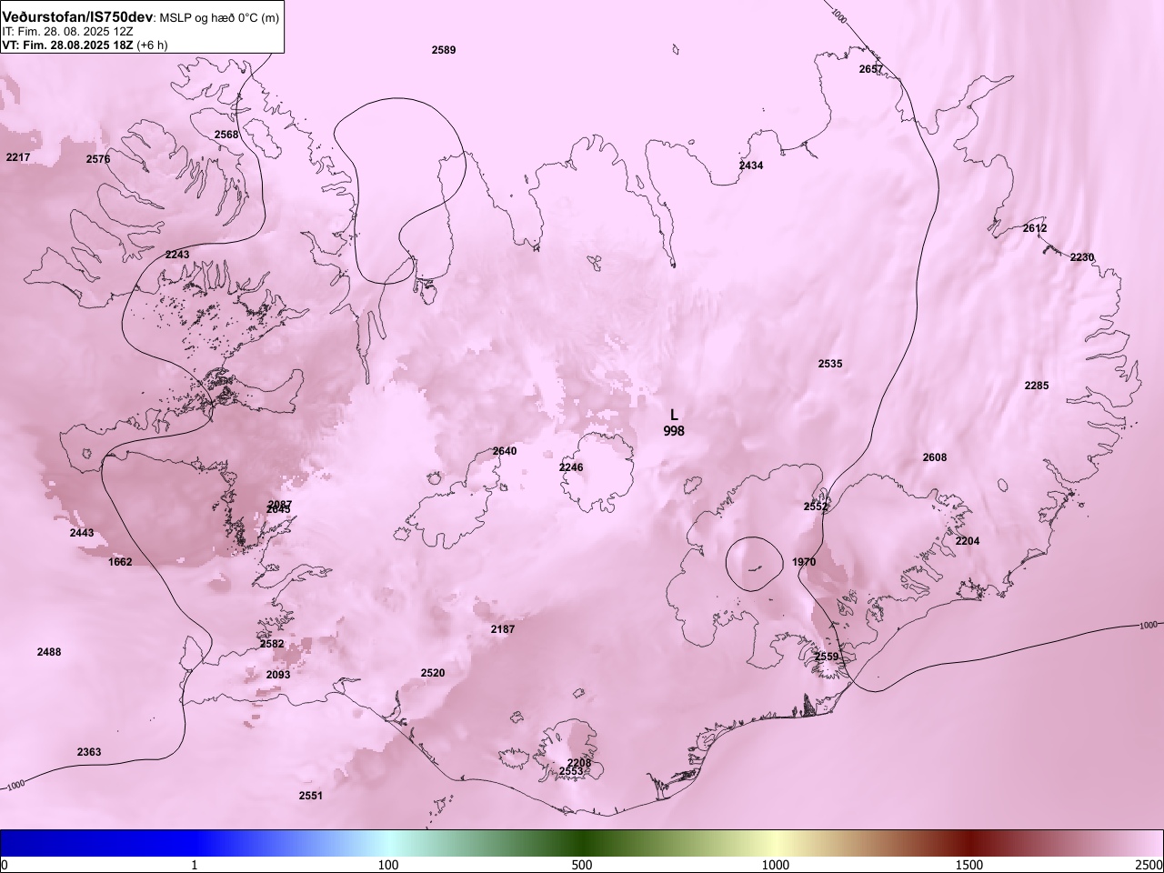
Task: Click the 'L' low pressure marker
Action: [674, 415]
